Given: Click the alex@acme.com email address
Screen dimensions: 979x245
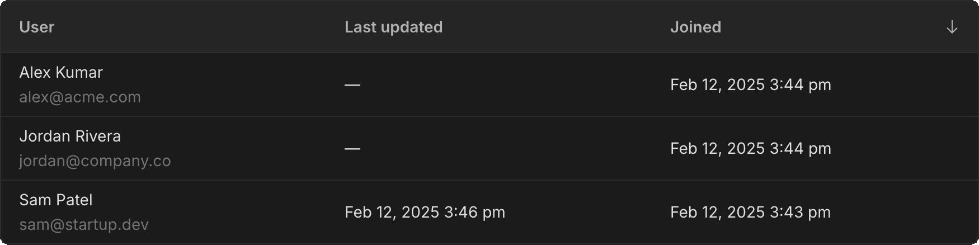Looking at the screenshot, I should point(80,97).
